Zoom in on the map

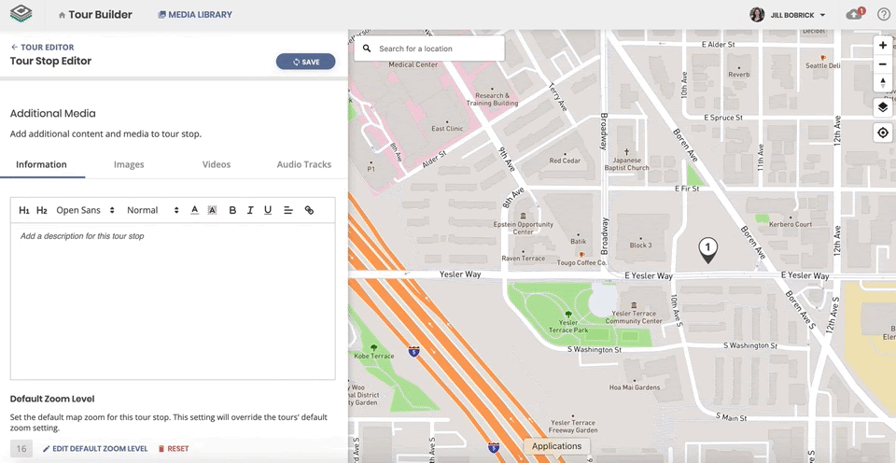click(x=883, y=45)
